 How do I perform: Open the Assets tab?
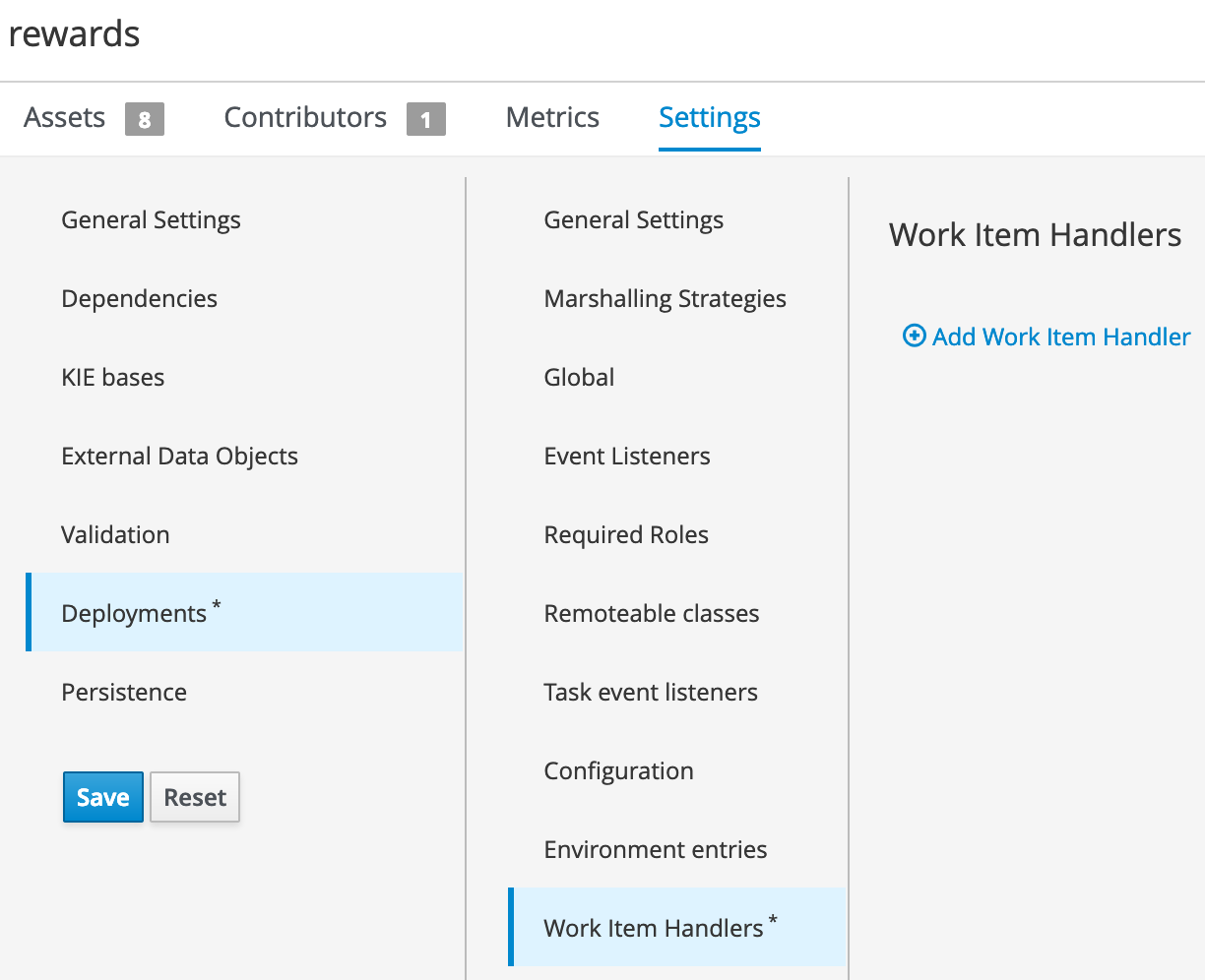pos(65,118)
